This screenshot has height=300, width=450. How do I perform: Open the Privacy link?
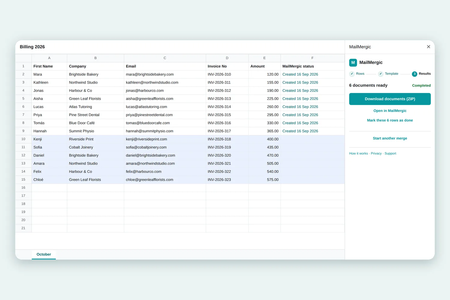click(376, 153)
